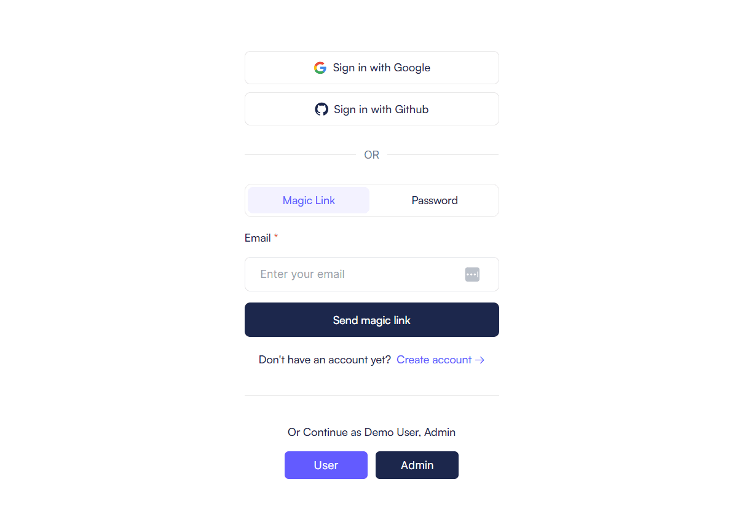
Task: Click the red required asterisk beside Email
Action: point(276,237)
